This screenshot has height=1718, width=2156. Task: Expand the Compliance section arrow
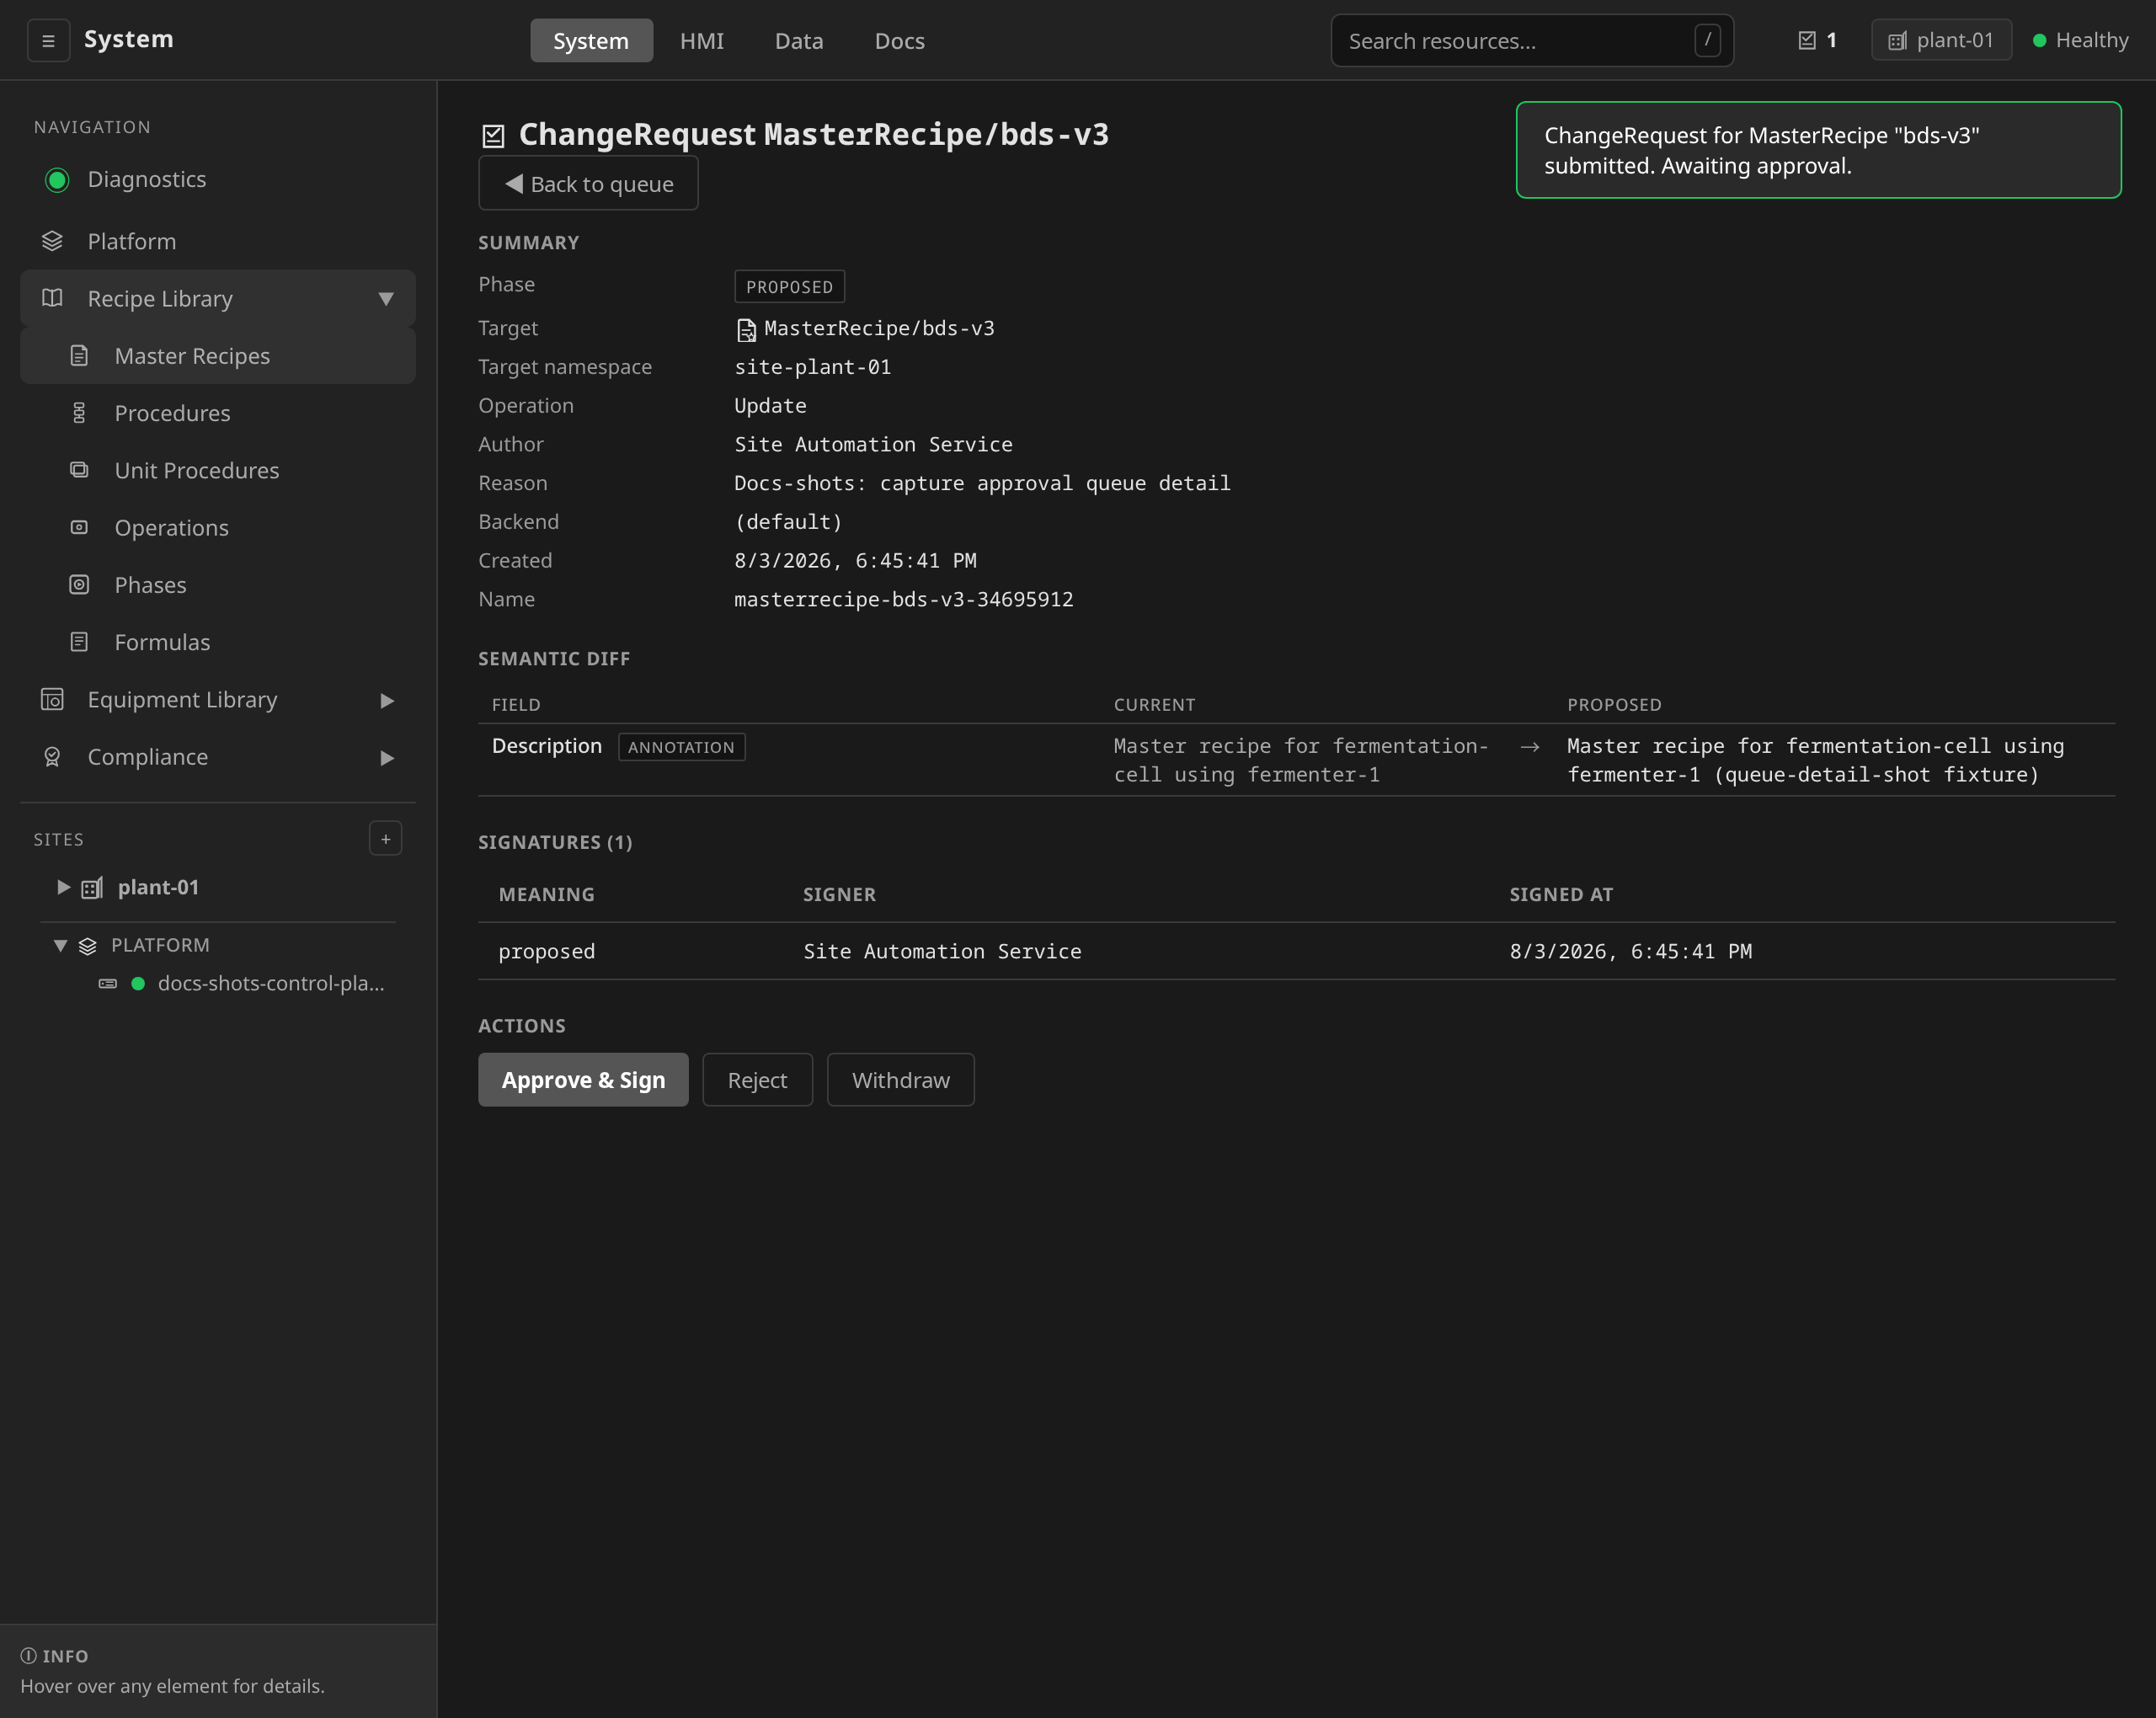387,758
